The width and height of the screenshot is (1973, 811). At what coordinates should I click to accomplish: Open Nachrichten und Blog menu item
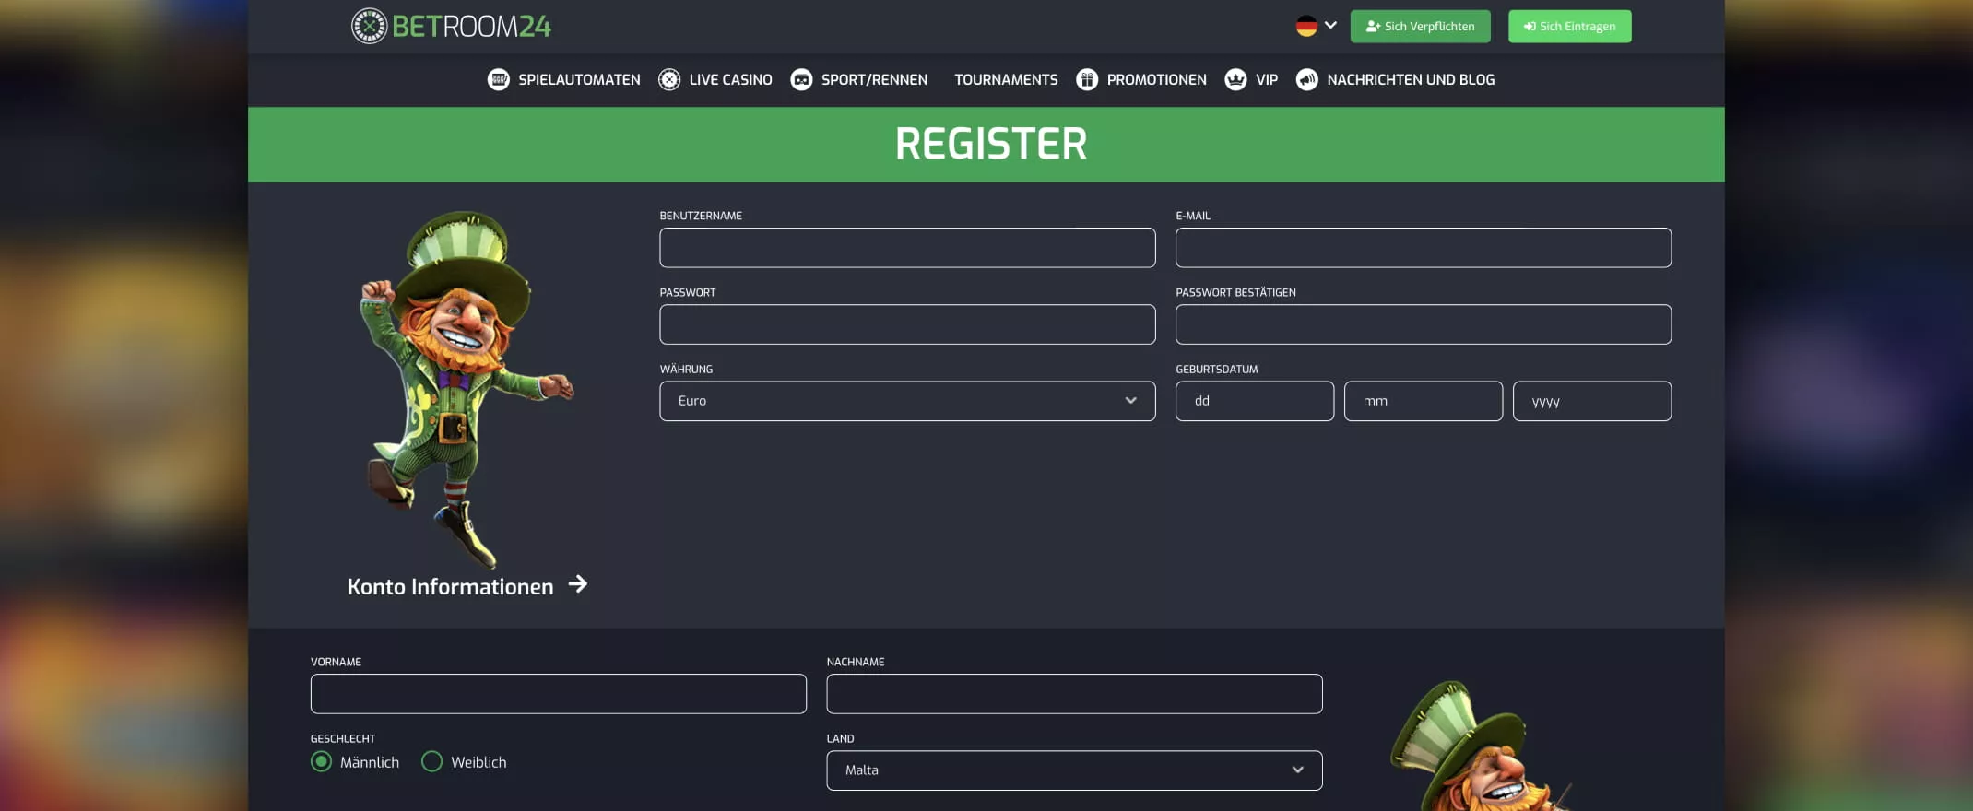pyautogui.click(x=1411, y=79)
